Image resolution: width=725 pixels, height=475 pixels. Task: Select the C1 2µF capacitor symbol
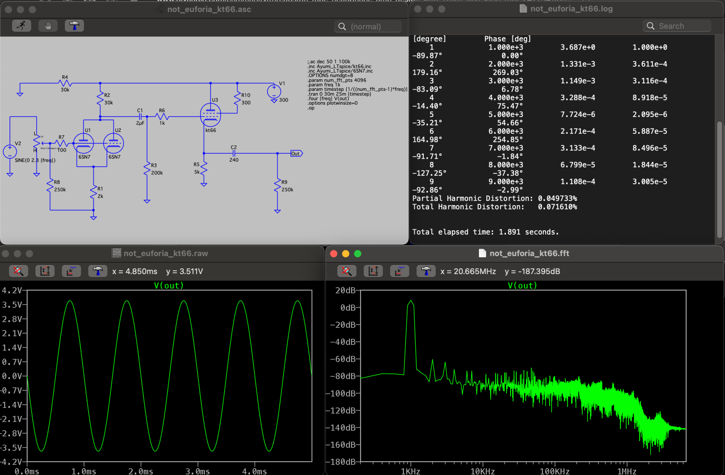[141, 116]
